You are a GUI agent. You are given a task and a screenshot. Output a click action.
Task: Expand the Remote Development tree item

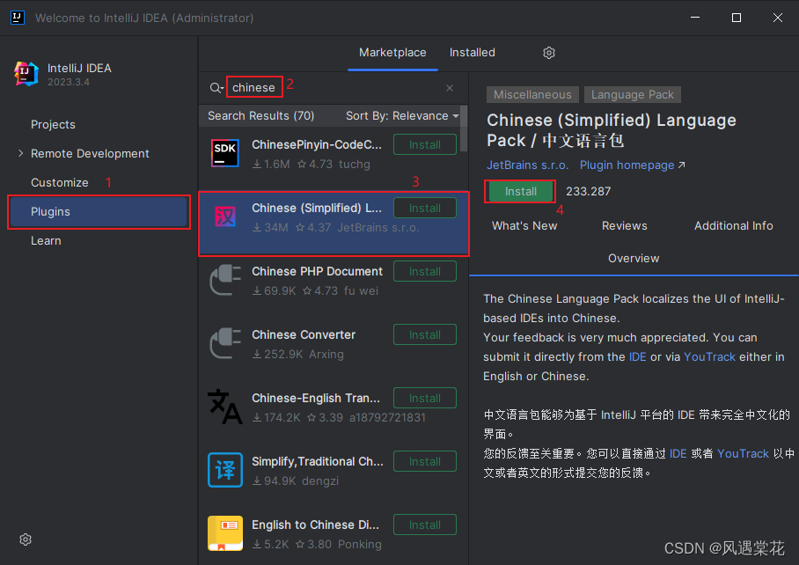point(20,153)
